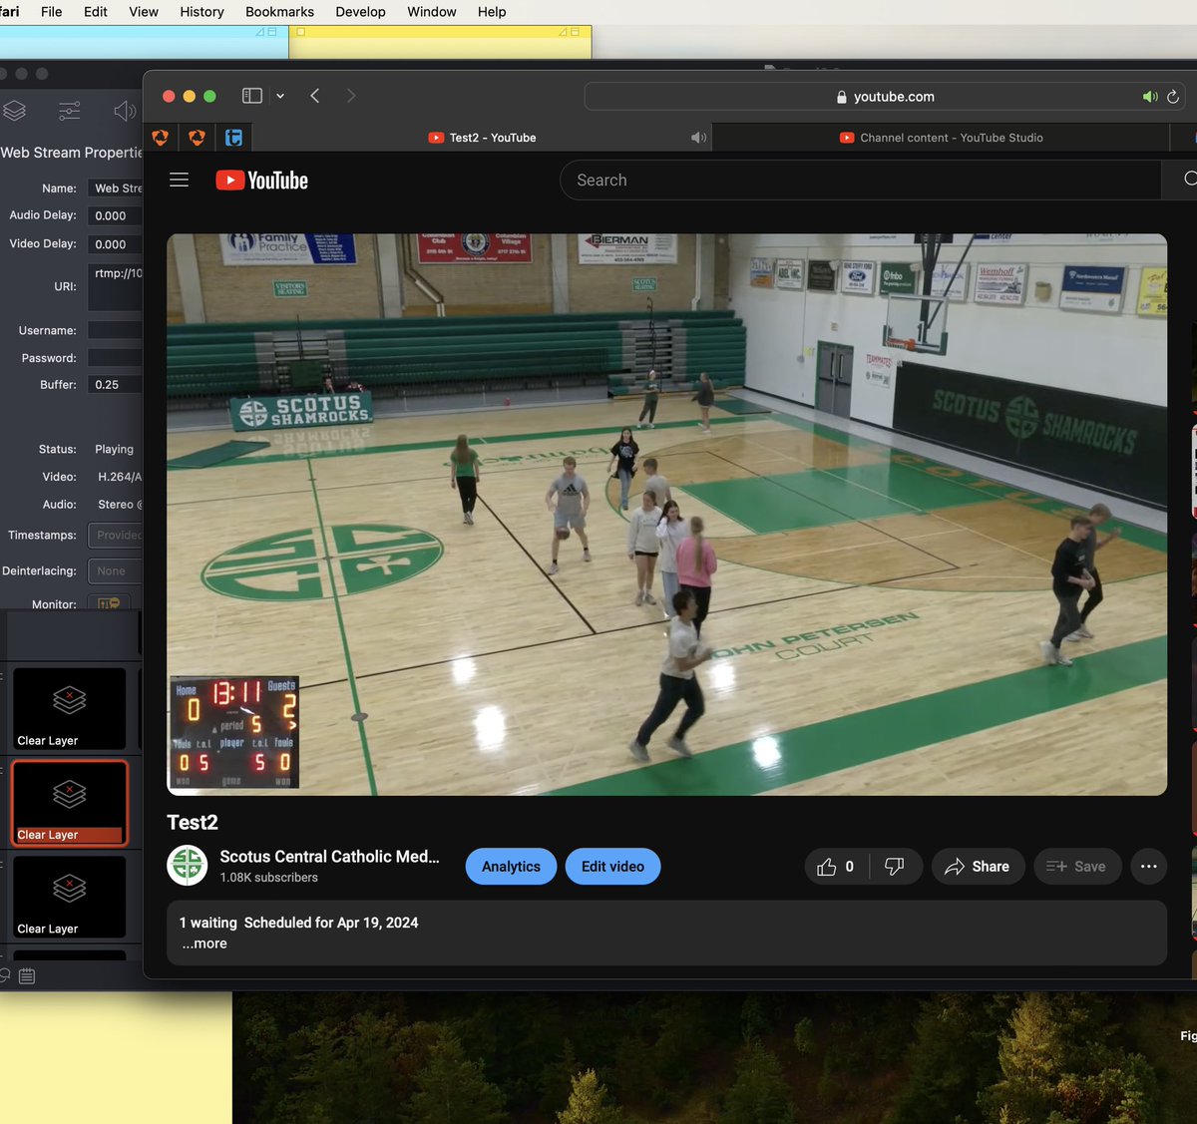1197x1124 pixels.
Task: Select the blue pinned tab with t icon
Action: pos(233,138)
